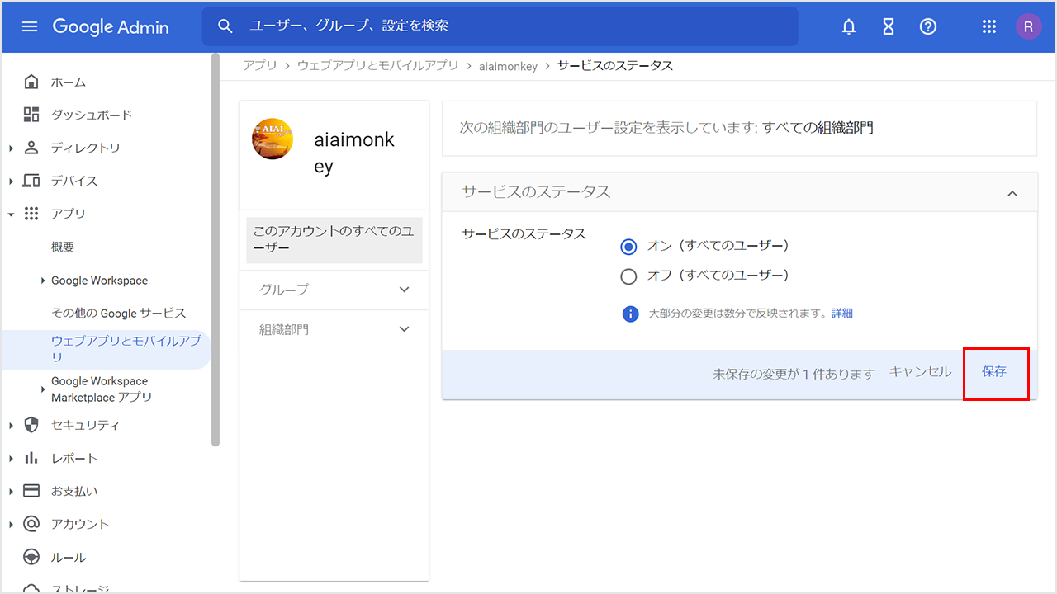The image size is (1057, 594).
Task: Expand the 組織部門 section
Action: pyautogui.click(x=404, y=329)
